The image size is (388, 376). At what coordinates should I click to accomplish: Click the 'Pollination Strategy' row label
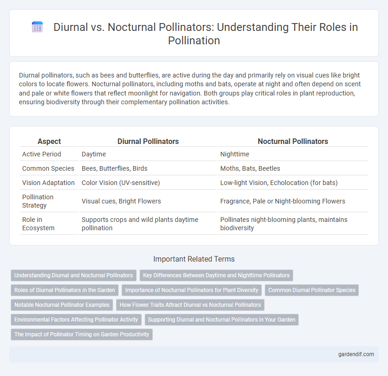coord(49,201)
